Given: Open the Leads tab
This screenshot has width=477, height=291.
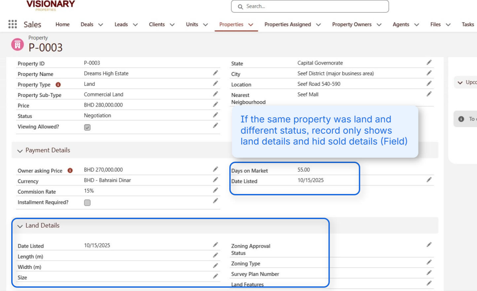Looking at the screenshot, I should tap(121, 24).
